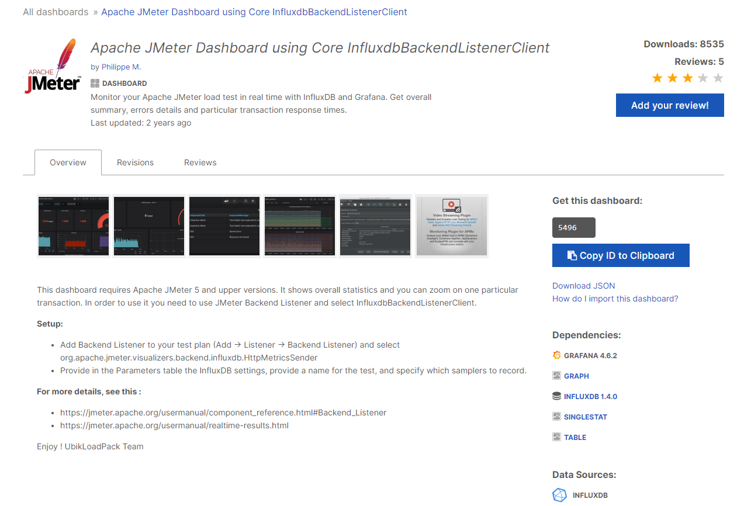744x506 pixels.
Task: Click the InfluxDB 1.4.0 database icon
Action: [x=556, y=396]
